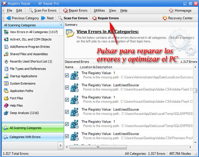Open Scan For Errors in the menu bar
This screenshot has width=199, height=157.
(43, 10)
